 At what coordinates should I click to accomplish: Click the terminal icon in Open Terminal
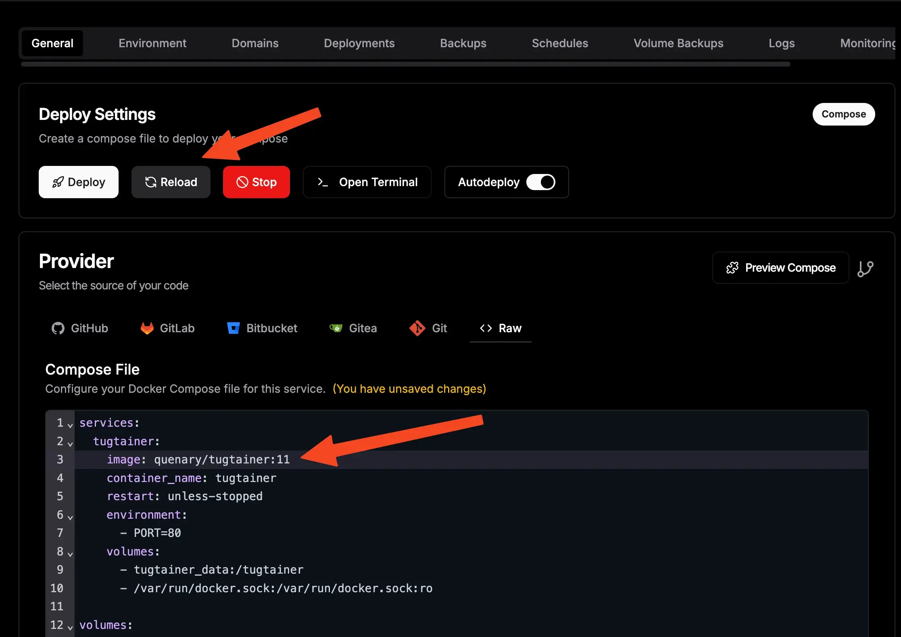(x=322, y=182)
